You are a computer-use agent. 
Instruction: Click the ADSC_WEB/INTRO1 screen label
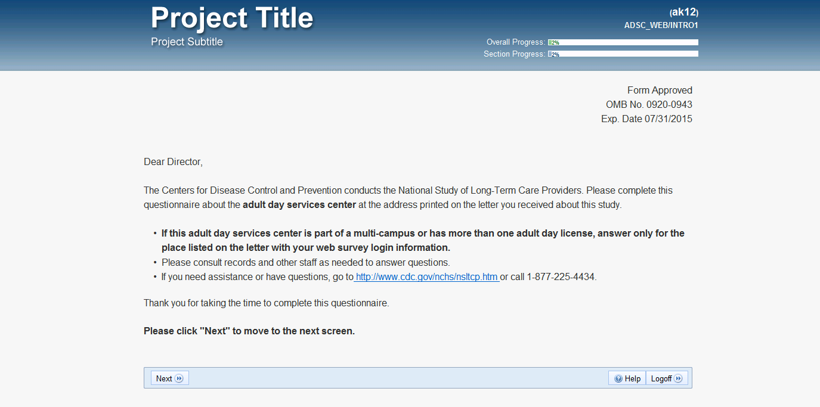[661, 25]
